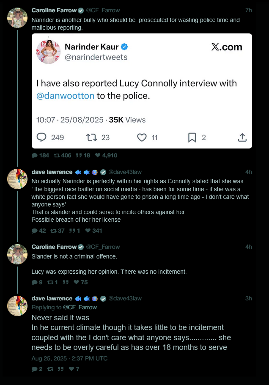Open the 7h timestamp of the top tweet

point(249,10)
